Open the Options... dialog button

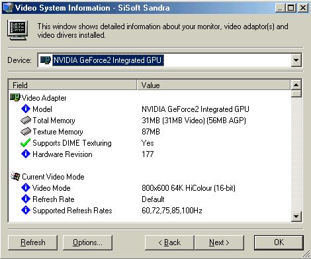click(x=87, y=242)
